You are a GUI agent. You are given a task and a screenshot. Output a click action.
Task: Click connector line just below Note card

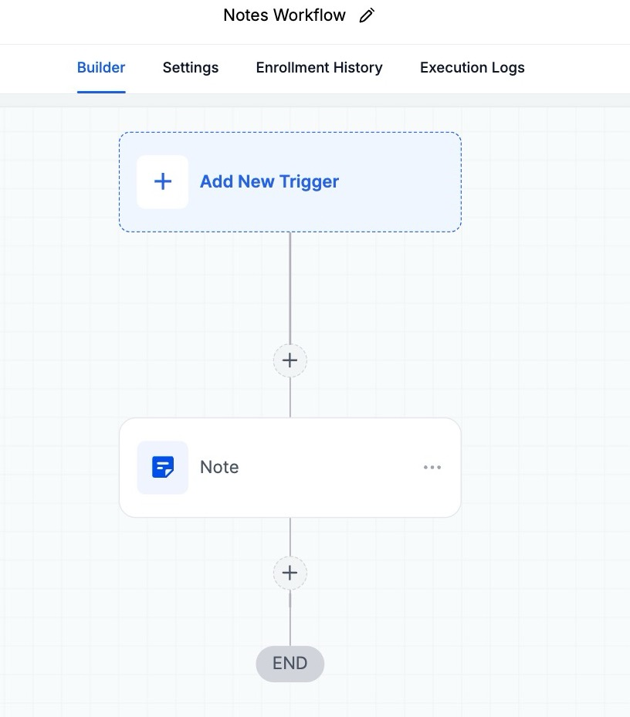[x=290, y=536]
